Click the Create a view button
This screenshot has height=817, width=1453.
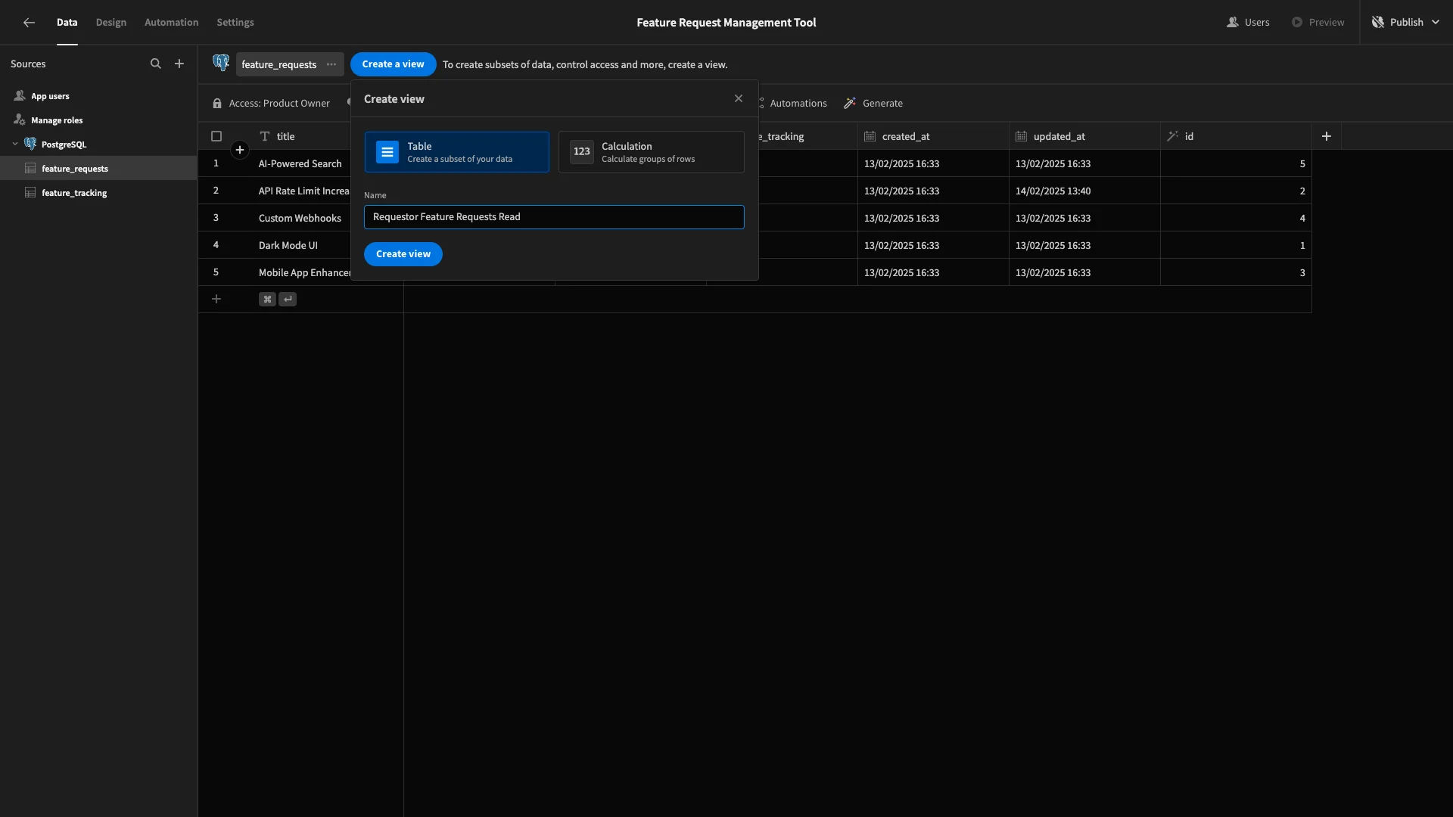[x=394, y=64]
